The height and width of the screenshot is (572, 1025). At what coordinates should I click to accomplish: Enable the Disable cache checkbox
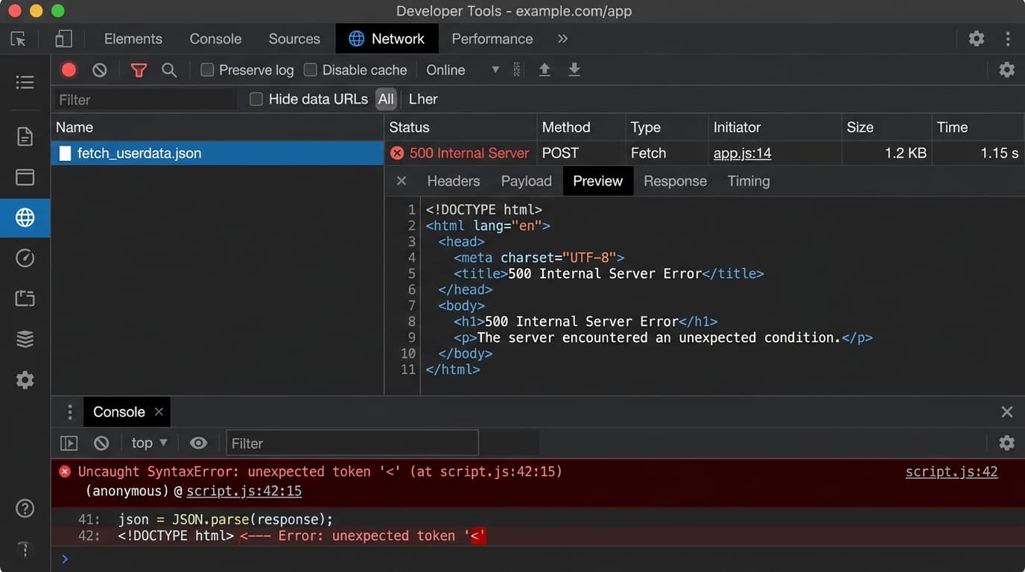[311, 70]
